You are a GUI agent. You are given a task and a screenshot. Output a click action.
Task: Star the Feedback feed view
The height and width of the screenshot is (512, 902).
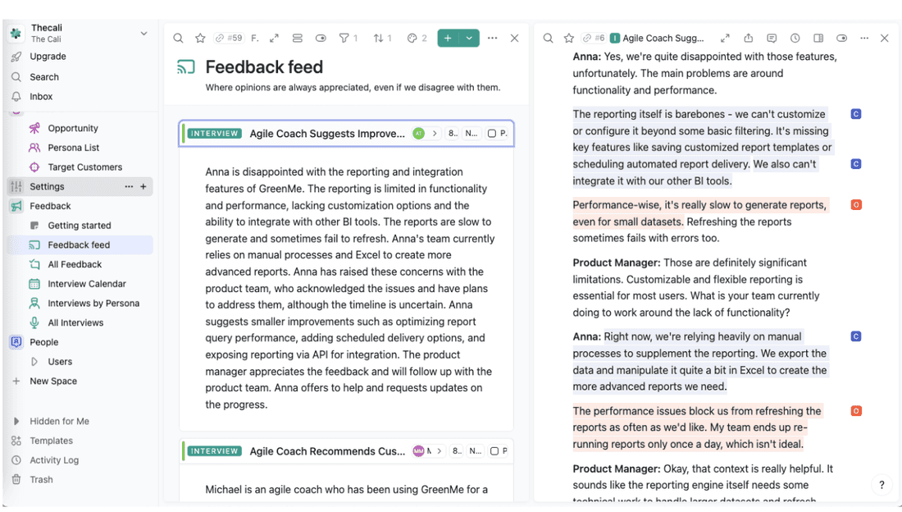(x=199, y=38)
